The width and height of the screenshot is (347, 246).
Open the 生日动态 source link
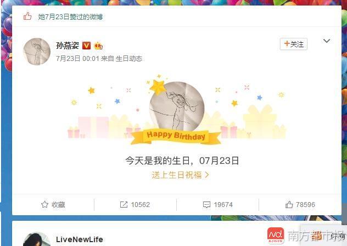point(129,59)
